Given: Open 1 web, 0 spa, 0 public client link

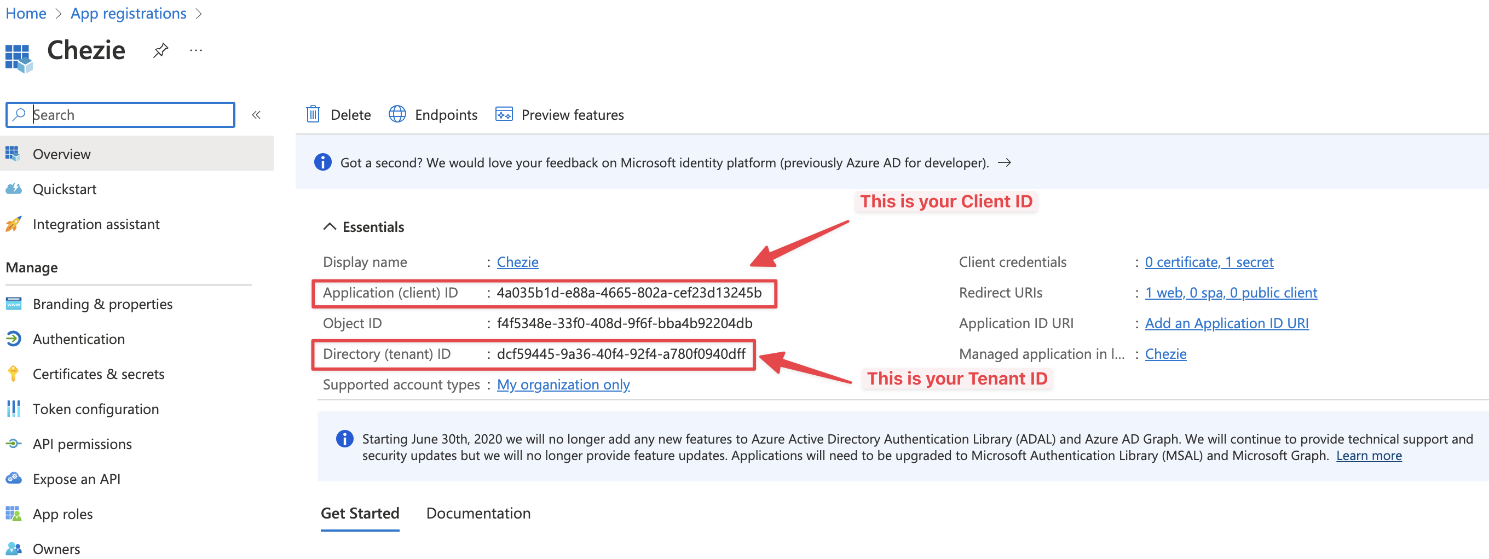Looking at the screenshot, I should [x=1231, y=292].
